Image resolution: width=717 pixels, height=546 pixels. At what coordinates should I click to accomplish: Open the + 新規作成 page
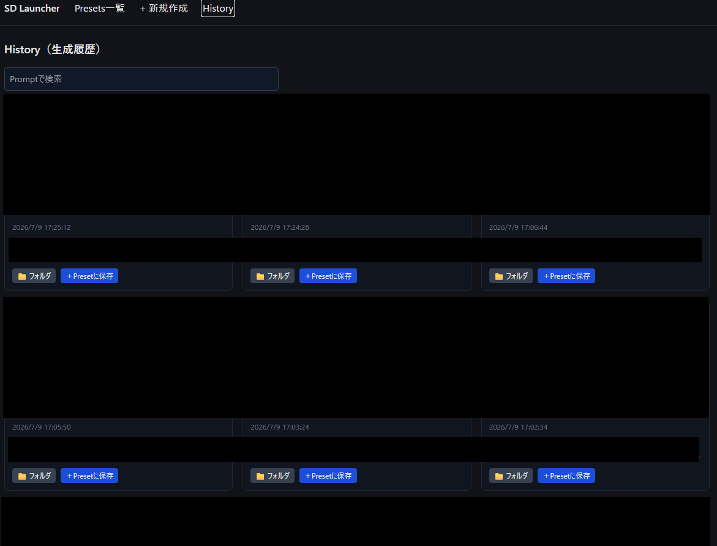163,8
